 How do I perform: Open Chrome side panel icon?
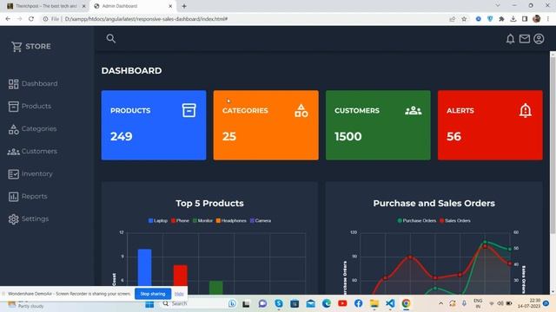tap(525, 19)
